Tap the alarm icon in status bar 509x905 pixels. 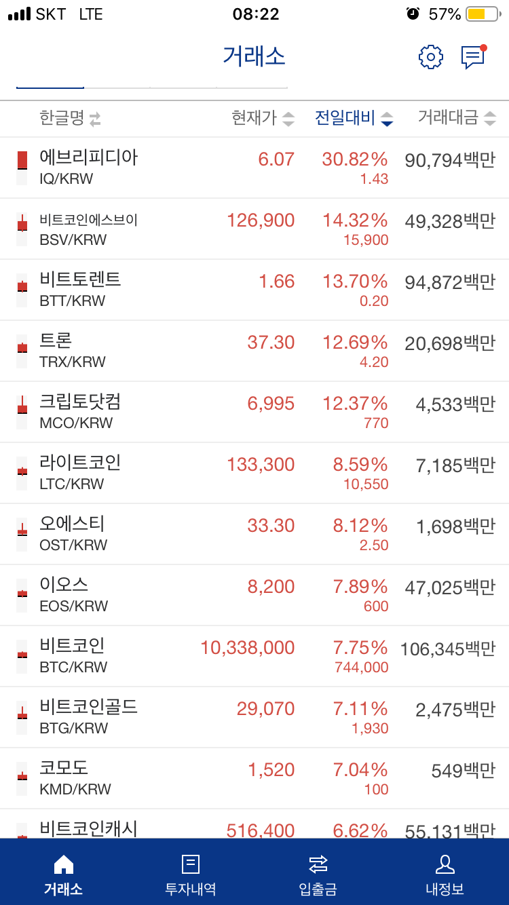[x=413, y=14]
